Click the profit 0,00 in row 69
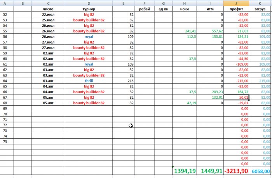272x178 pixels. click(236, 108)
